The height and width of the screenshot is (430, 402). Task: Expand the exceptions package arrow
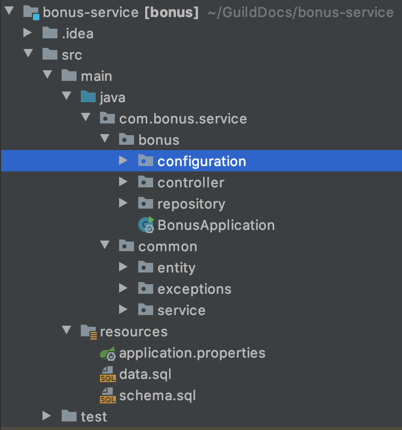[x=123, y=289]
